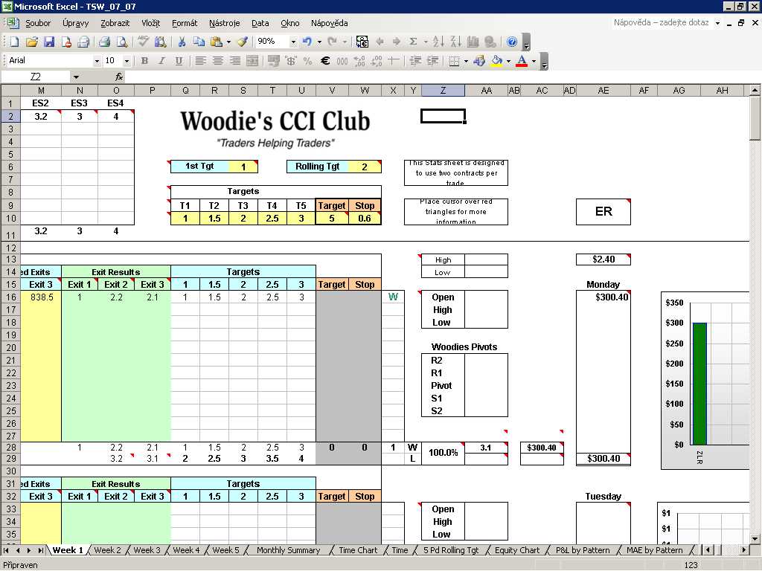This screenshot has width=762, height=571.
Task: Open the Chart Wizard
Action: (x=473, y=42)
